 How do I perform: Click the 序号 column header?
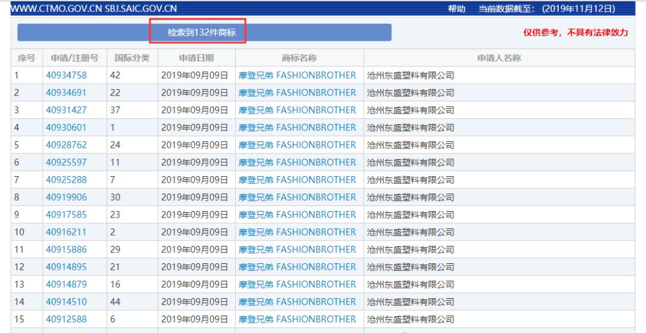pyautogui.click(x=26, y=58)
